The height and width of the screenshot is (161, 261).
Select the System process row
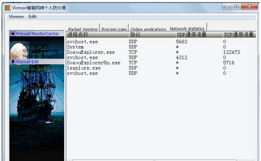(161, 47)
